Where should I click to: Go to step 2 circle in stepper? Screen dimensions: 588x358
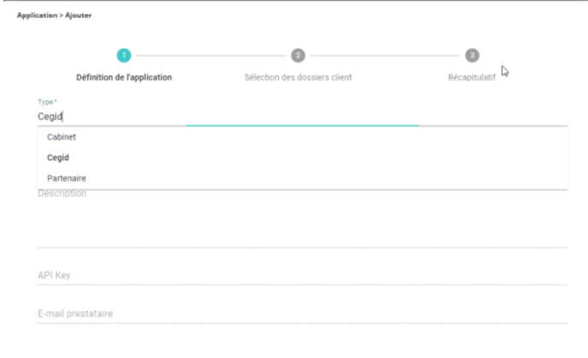click(298, 55)
